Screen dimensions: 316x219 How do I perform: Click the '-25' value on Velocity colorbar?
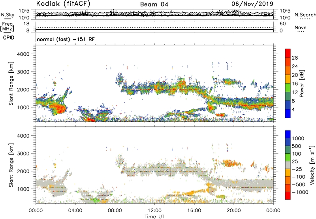[x=297, y=169]
